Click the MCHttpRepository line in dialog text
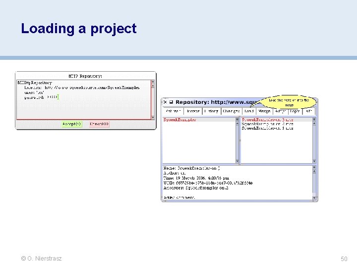This screenshot has width=357, height=267. [35, 83]
